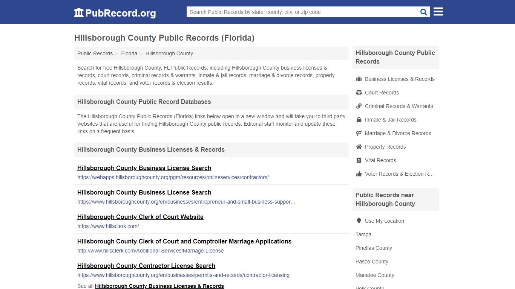Open Clerk of Court and Comptroller Marriage Applications
This screenshot has height=289, width=515.
coord(184,241)
